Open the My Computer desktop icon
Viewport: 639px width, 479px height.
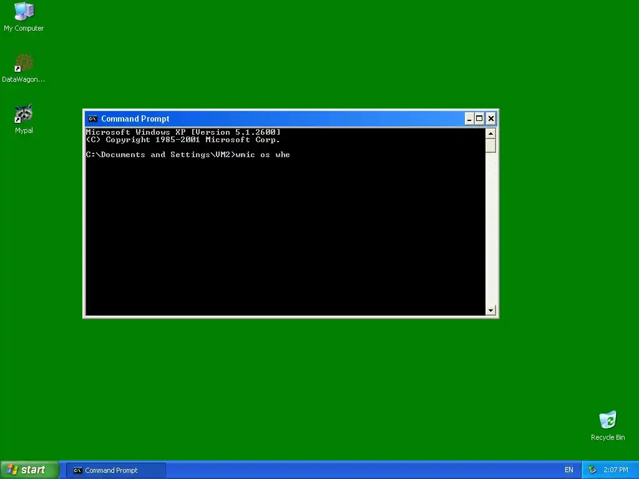click(24, 16)
